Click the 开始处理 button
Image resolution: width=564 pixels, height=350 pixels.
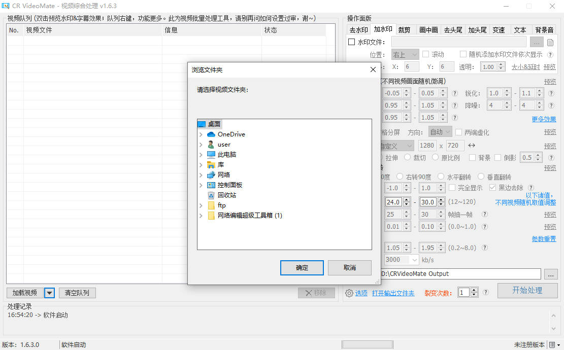point(527,290)
